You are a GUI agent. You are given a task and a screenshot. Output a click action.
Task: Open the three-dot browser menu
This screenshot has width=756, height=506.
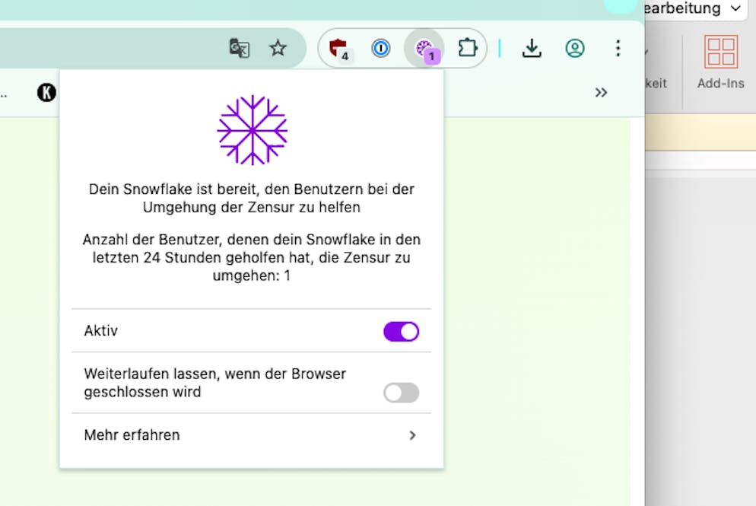coord(618,48)
